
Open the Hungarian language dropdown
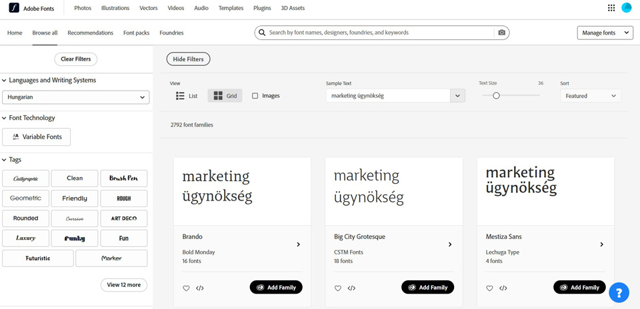point(76,97)
